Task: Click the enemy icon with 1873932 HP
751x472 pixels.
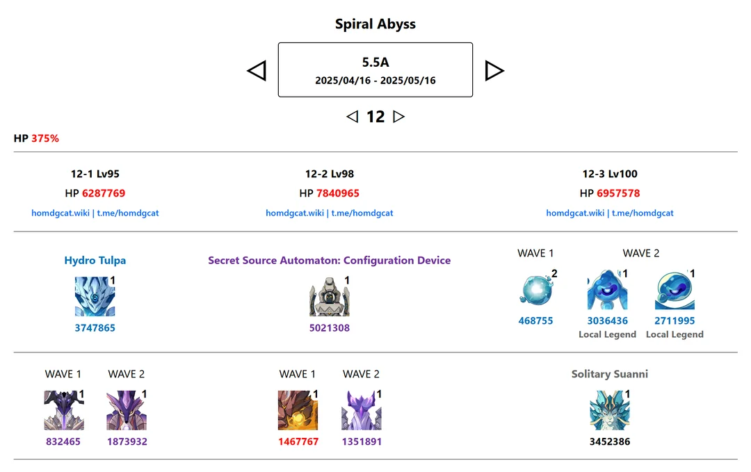Action: (x=127, y=410)
